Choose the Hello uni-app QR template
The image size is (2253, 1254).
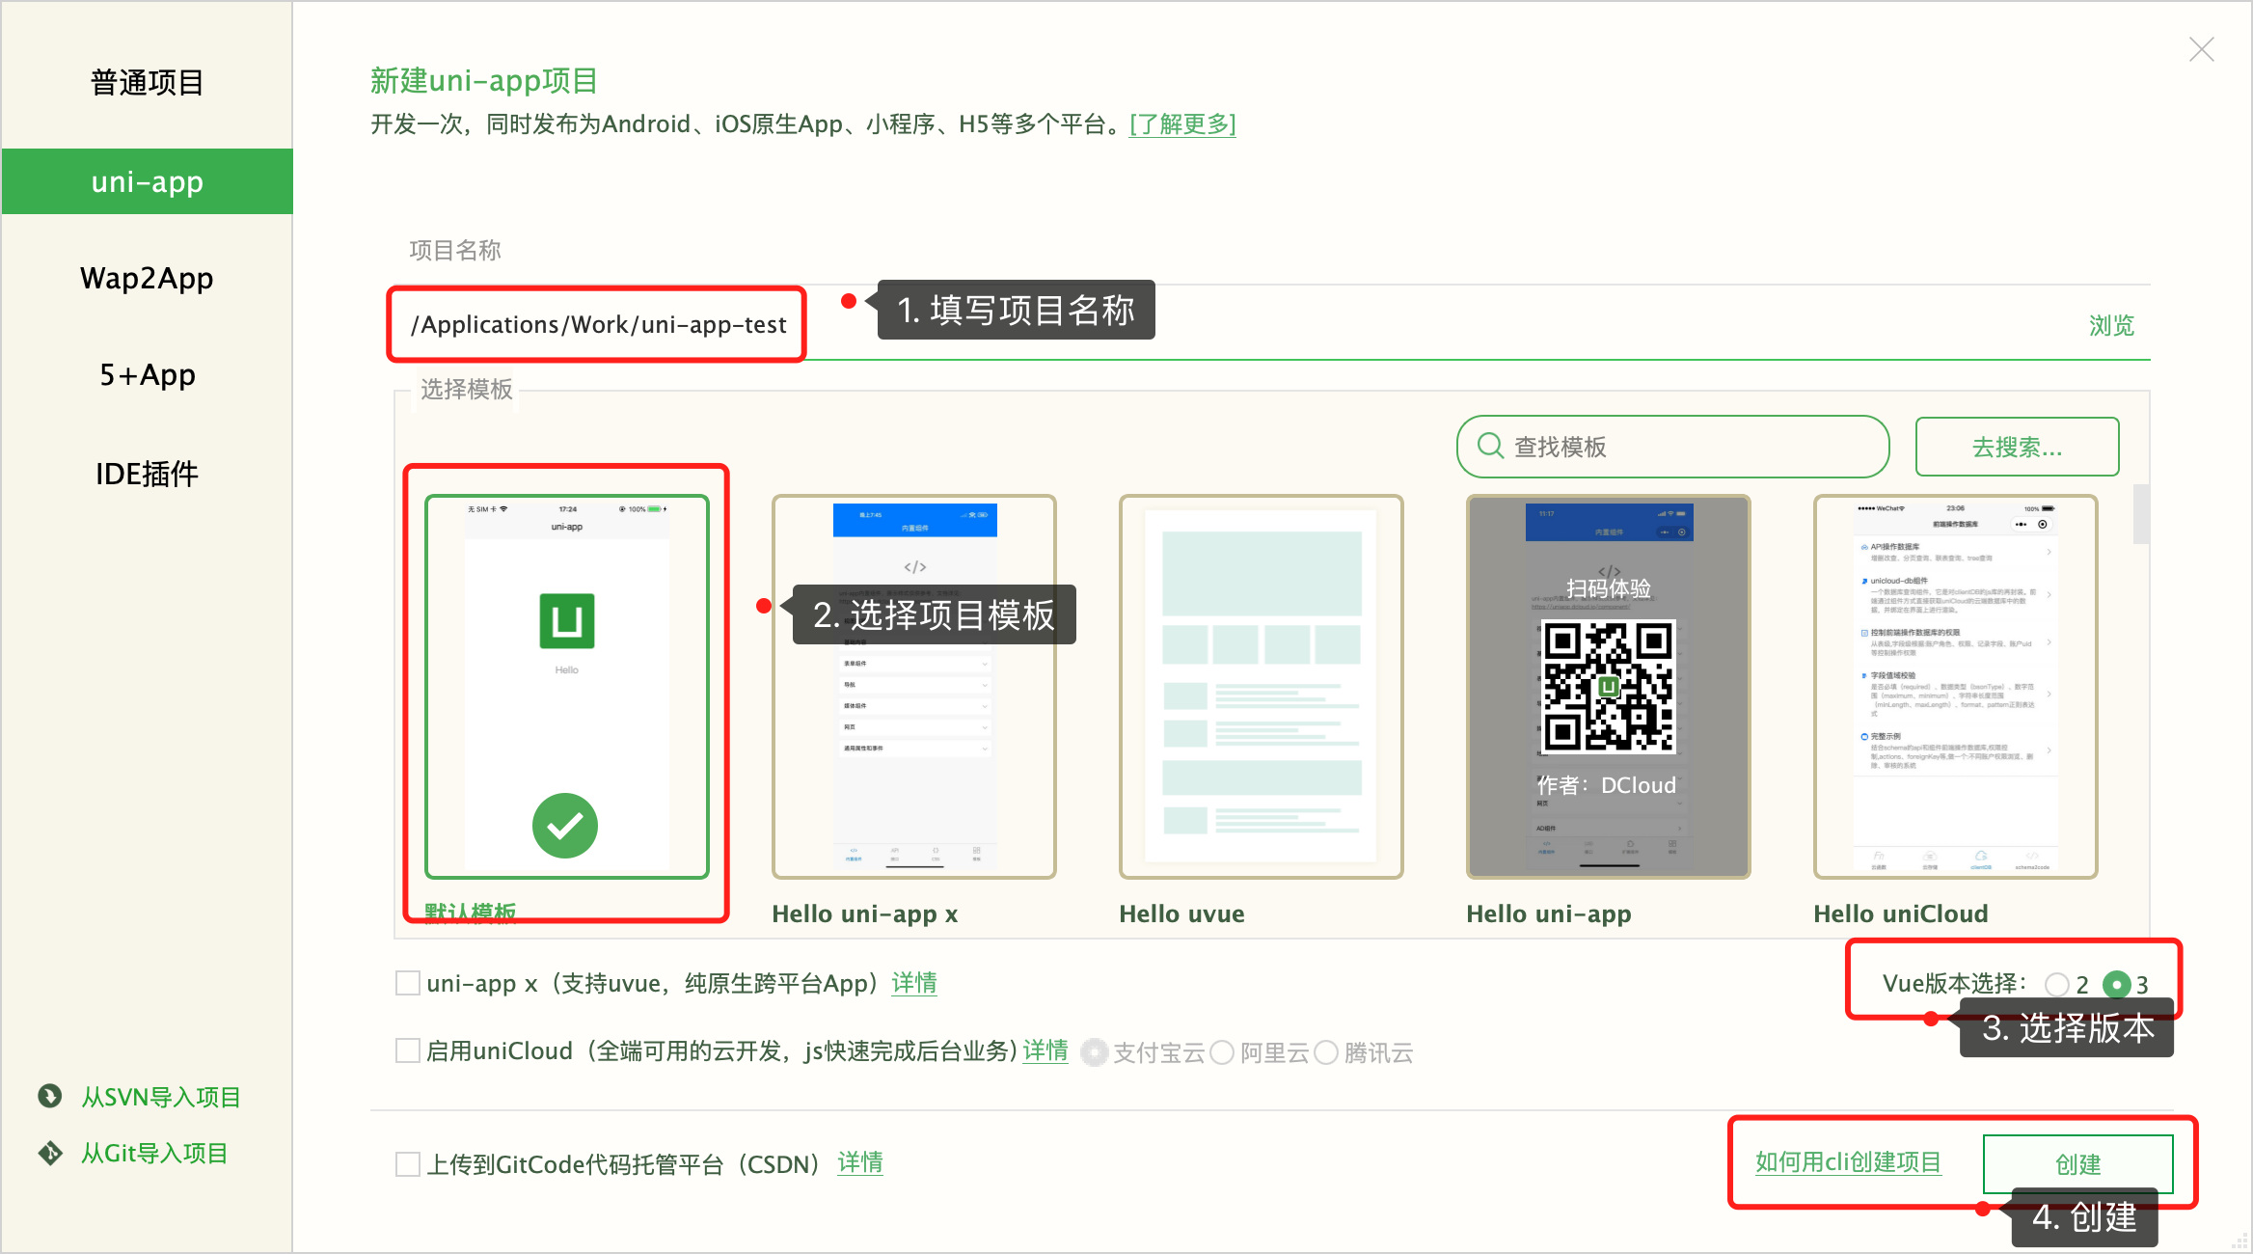click(1609, 687)
